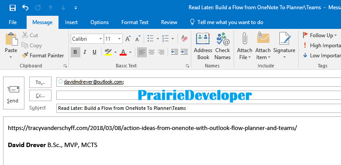Toggle Align Right paragraph alignment
The height and width of the screenshot is (165, 341).
pyautogui.click(x=161, y=52)
